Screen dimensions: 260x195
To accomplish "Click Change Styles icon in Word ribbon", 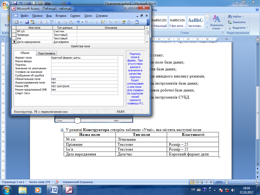I will coord(217,22).
